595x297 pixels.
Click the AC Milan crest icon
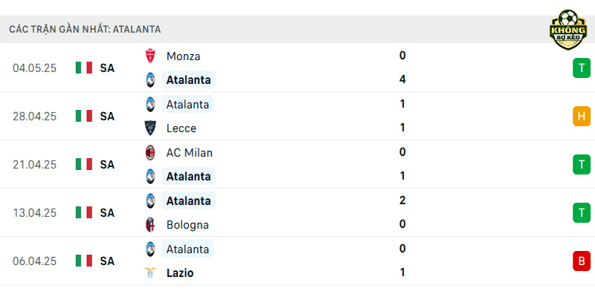[x=150, y=153]
